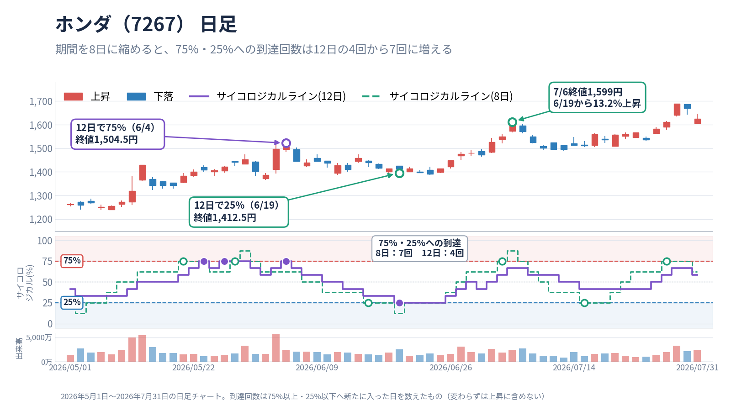
Task: Click the 1,400 price axis label
Action: (41, 172)
